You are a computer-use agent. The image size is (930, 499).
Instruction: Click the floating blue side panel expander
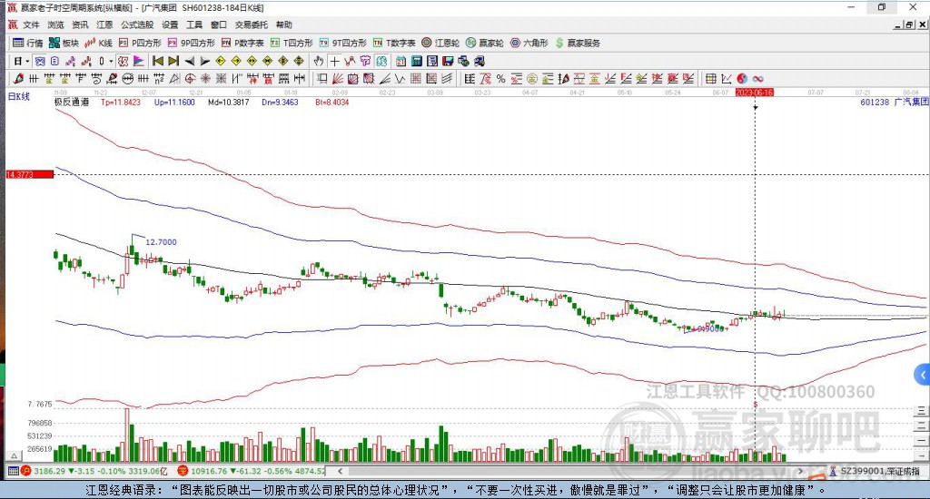(x=922, y=374)
